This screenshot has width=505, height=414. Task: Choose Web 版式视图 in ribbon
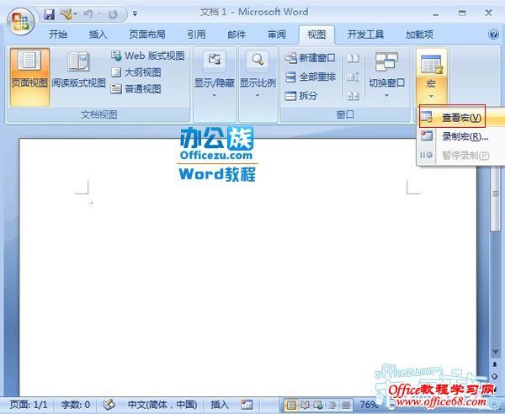point(148,56)
